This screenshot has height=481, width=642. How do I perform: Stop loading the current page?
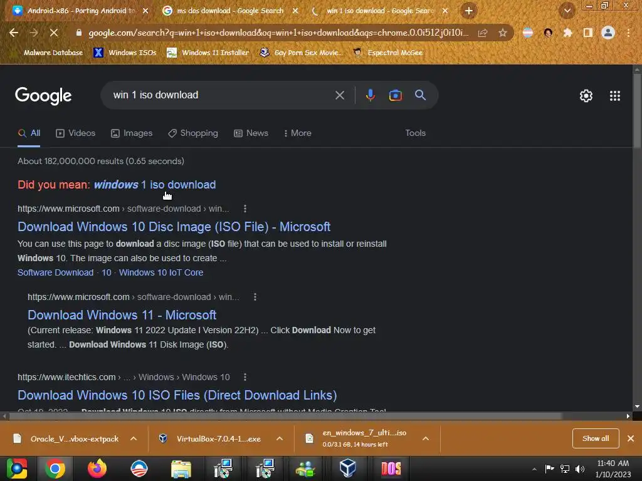(54, 33)
